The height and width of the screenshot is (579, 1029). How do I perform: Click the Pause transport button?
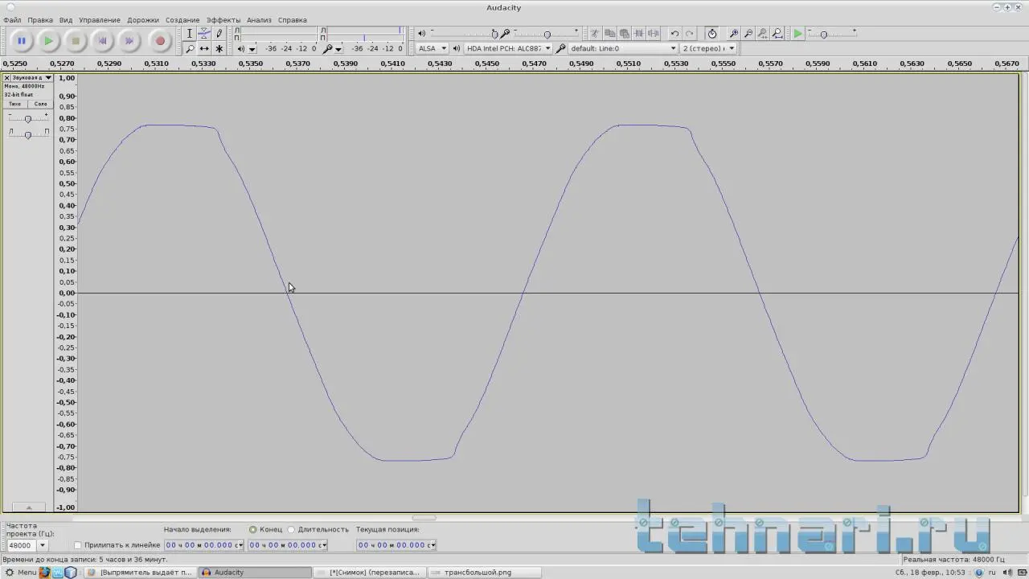22,40
